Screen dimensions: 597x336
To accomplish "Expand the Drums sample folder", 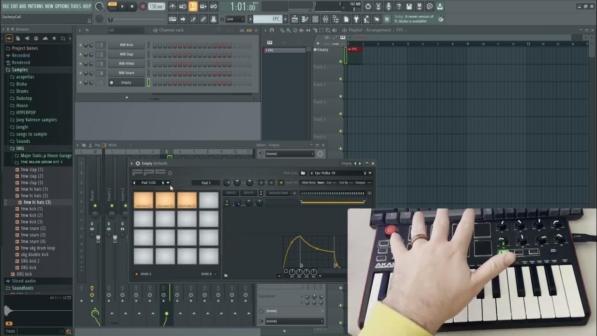I will pos(22,91).
